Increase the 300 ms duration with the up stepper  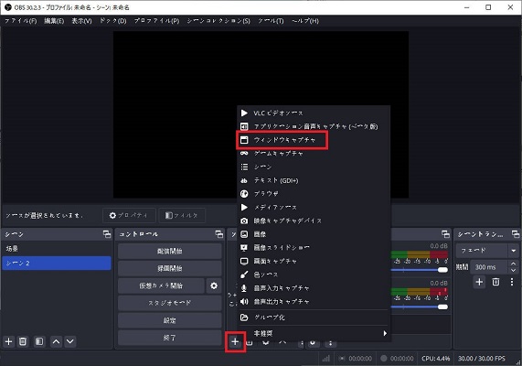(x=513, y=264)
